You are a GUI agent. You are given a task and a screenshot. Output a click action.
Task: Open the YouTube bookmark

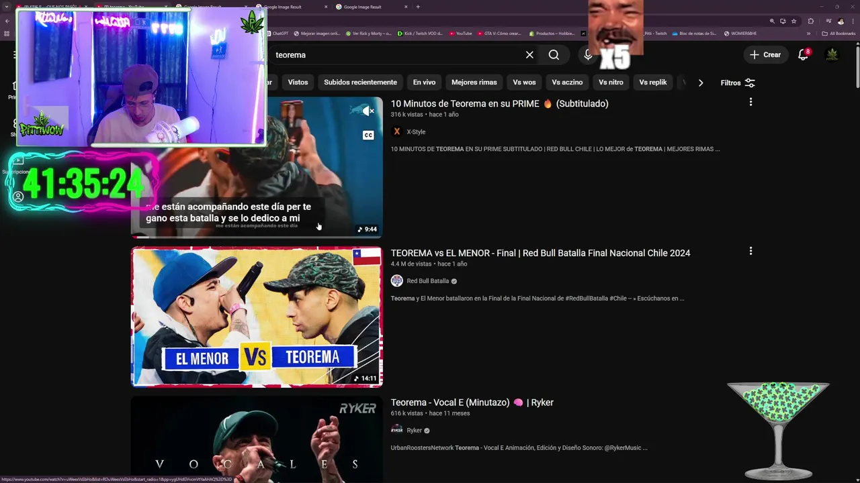pyautogui.click(x=460, y=34)
